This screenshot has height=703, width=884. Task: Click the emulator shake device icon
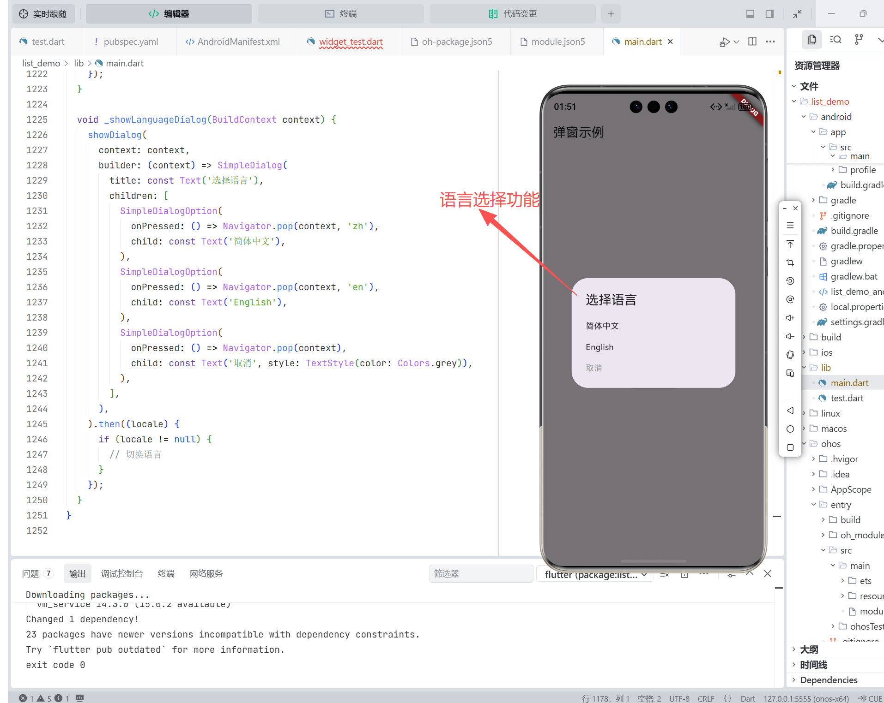[790, 355]
